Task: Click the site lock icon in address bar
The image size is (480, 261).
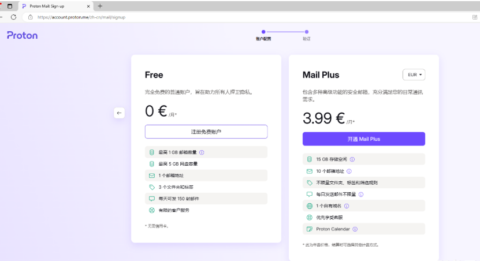Action: tap(30, 17)
